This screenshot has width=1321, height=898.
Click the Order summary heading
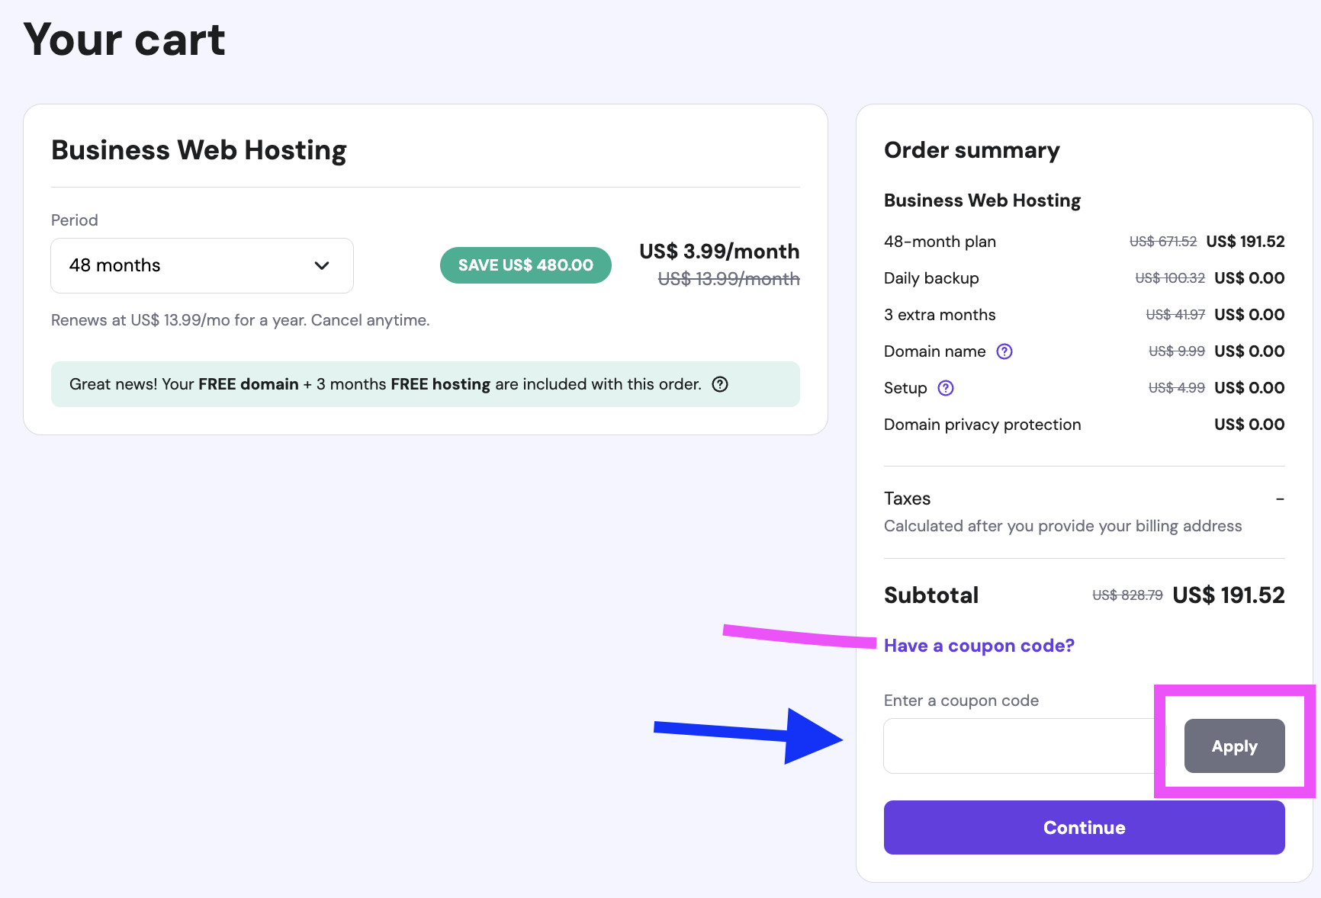tap(972, 149)
